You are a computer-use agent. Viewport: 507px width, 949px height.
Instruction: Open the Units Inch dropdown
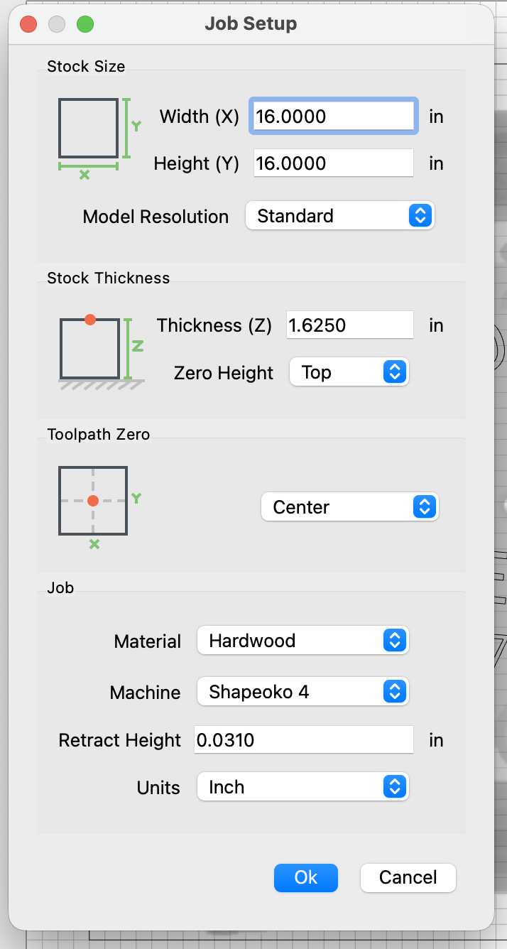(302, 787)
